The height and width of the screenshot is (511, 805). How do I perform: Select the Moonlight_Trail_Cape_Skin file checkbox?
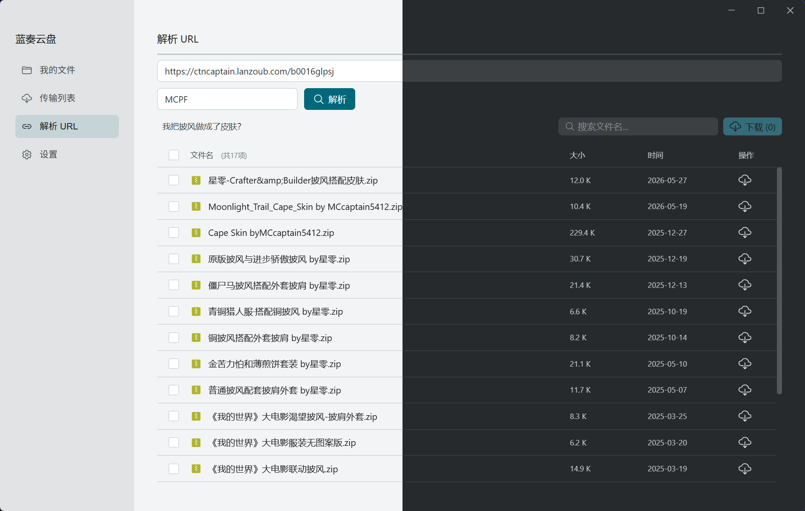point(174,207)
